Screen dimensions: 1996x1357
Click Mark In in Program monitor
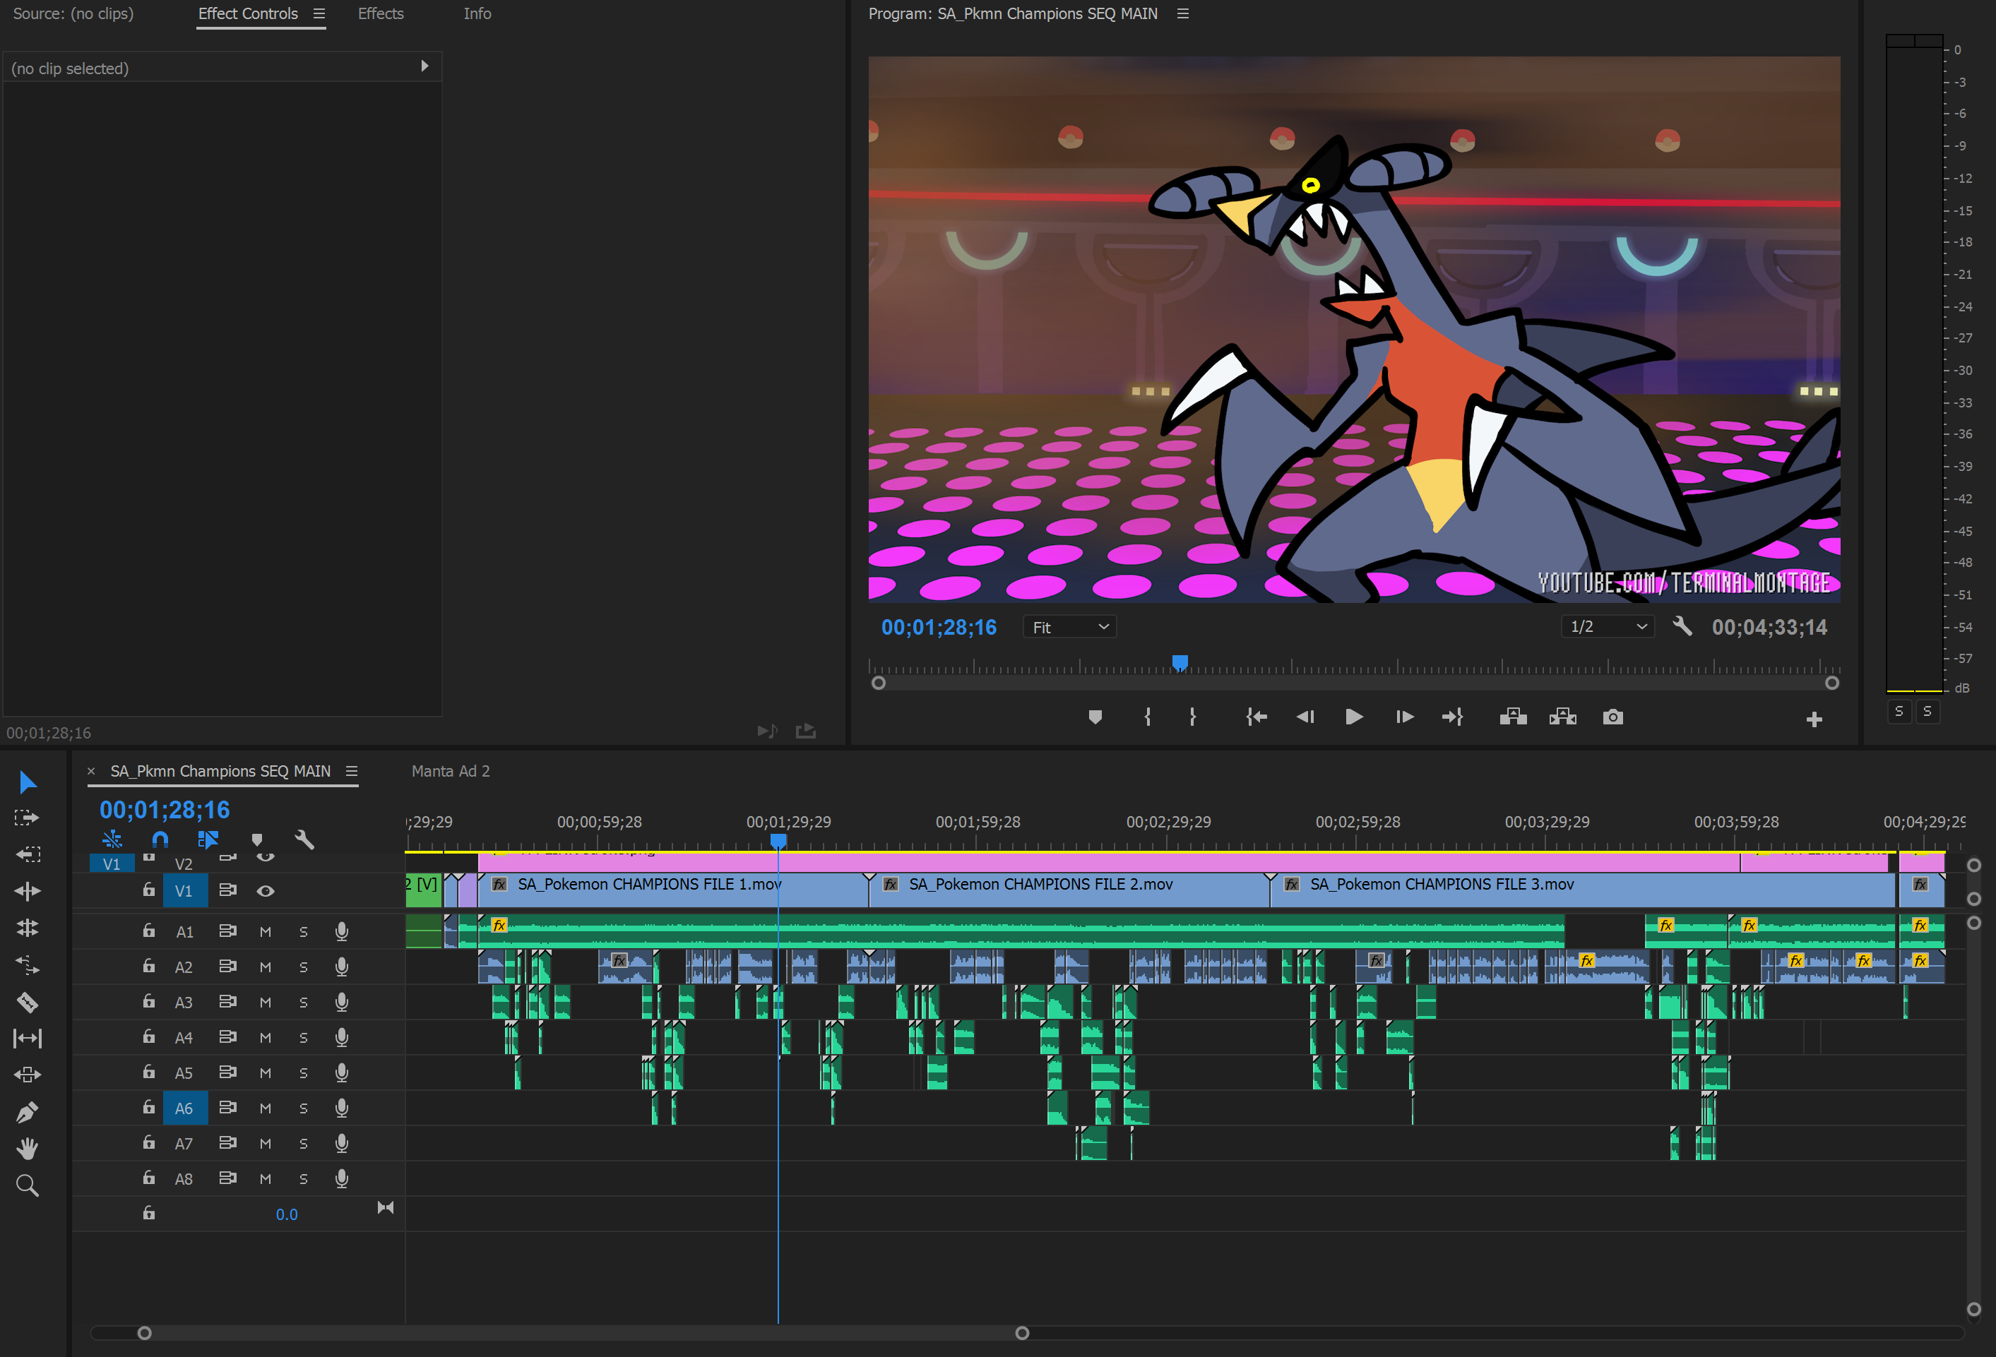click(1148, 717)
